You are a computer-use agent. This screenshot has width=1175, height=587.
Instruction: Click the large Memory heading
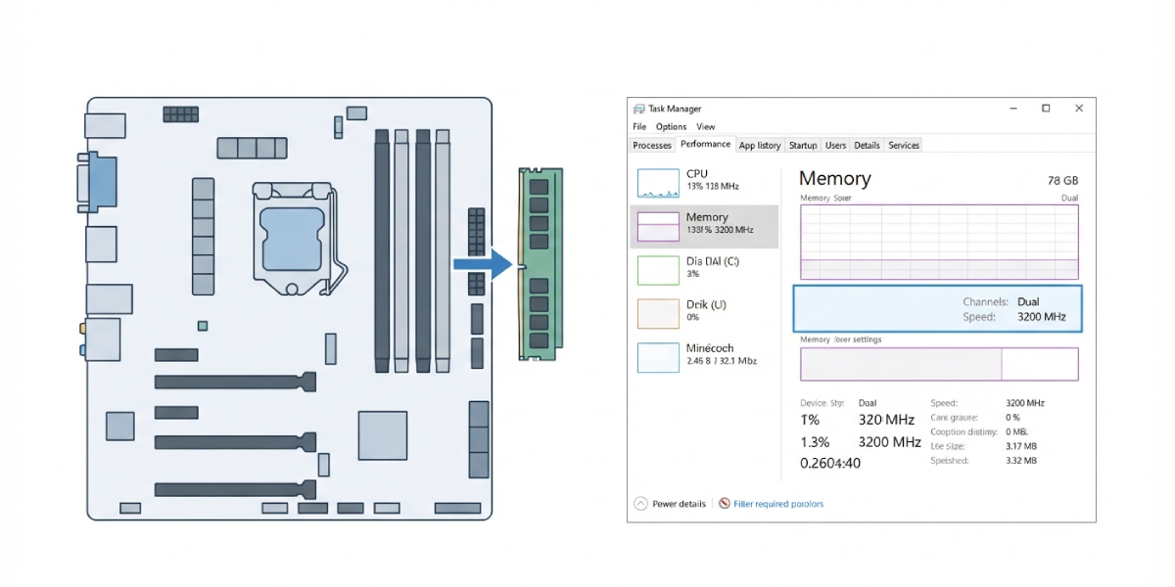pos(834,178)
